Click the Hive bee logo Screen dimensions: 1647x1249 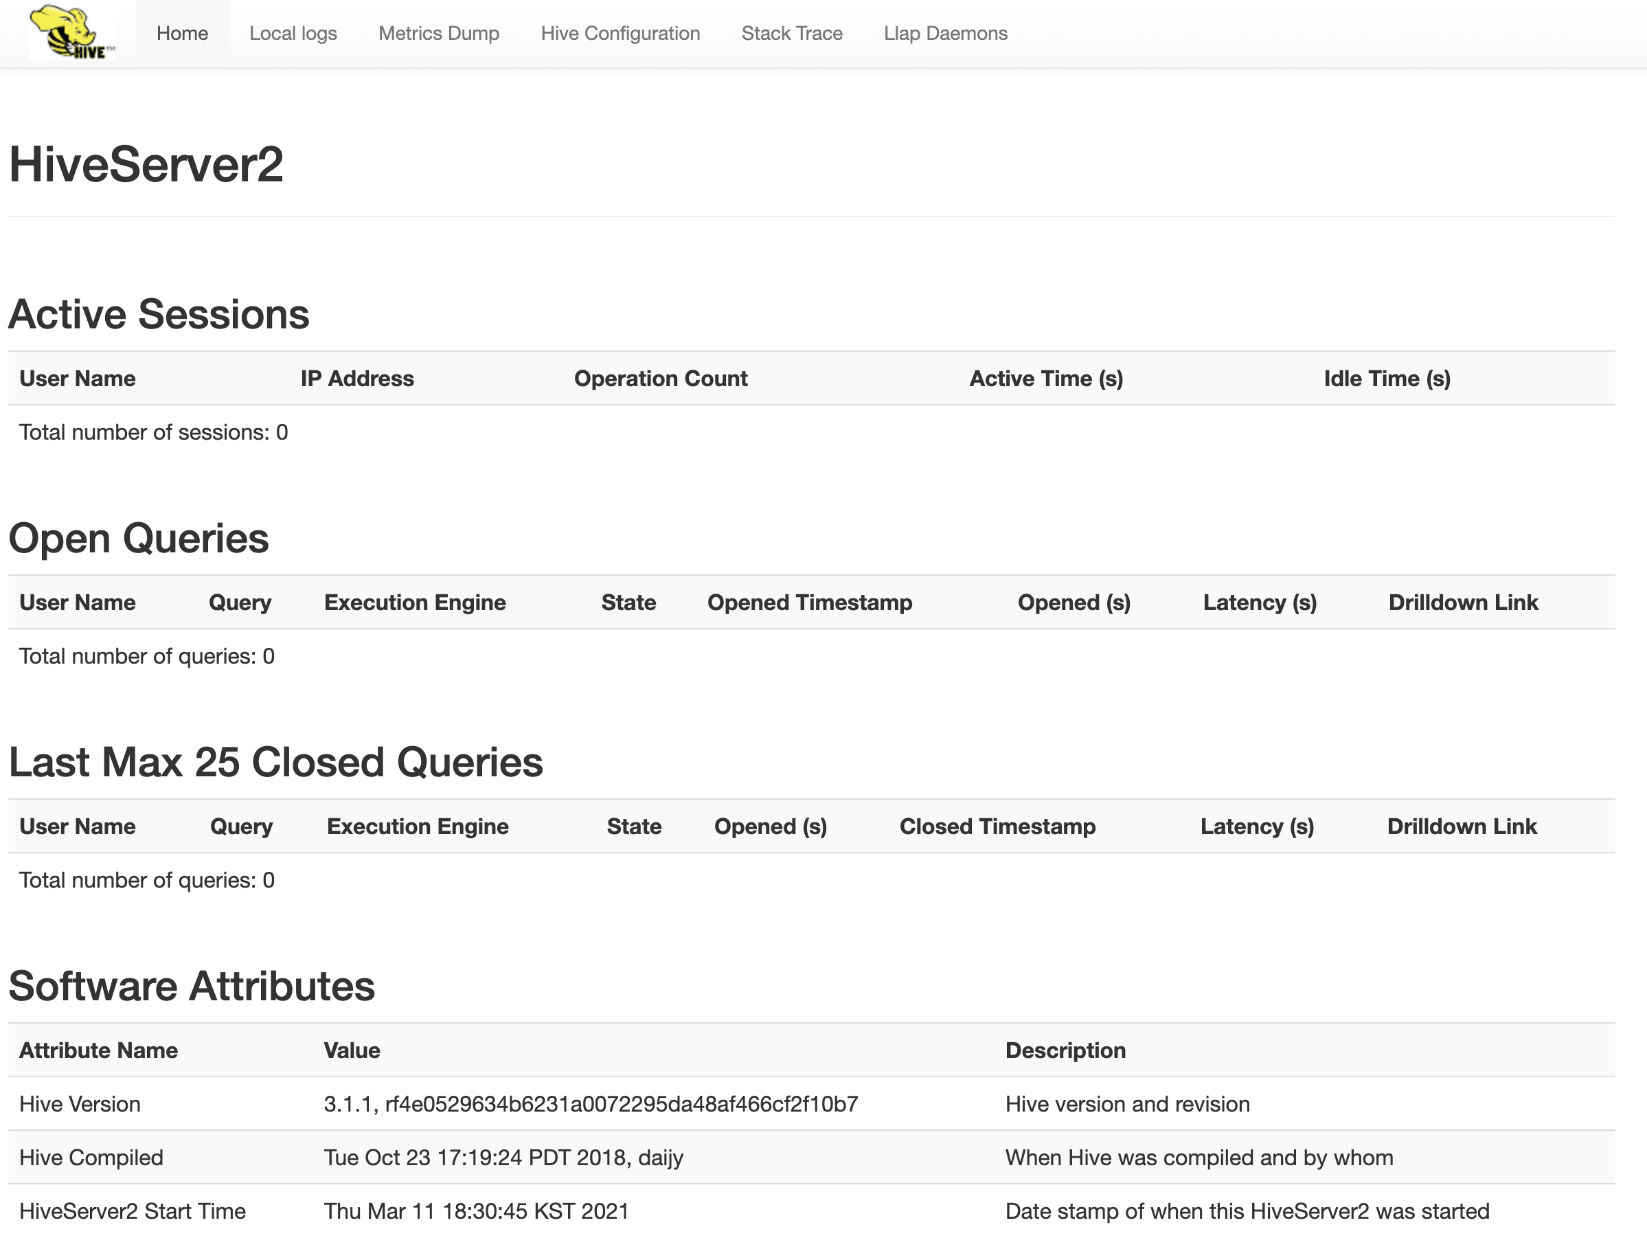click(72, 33)
